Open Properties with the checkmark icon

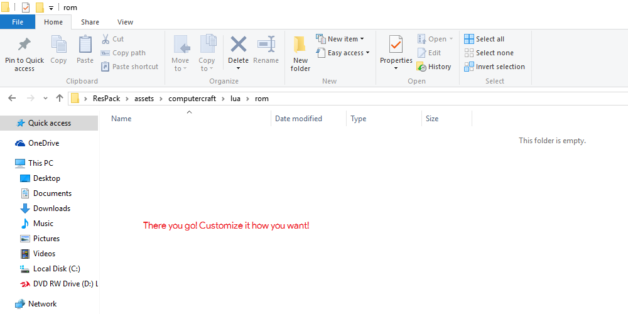click(396, 45)
